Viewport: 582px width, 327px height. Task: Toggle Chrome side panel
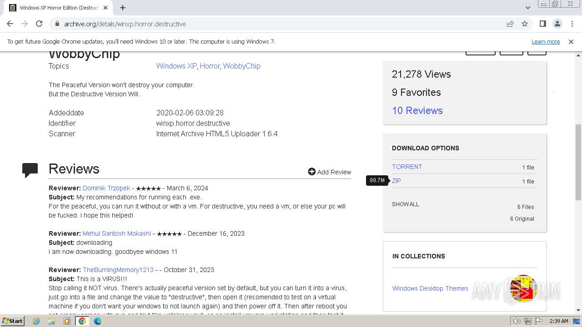(542, 24)
